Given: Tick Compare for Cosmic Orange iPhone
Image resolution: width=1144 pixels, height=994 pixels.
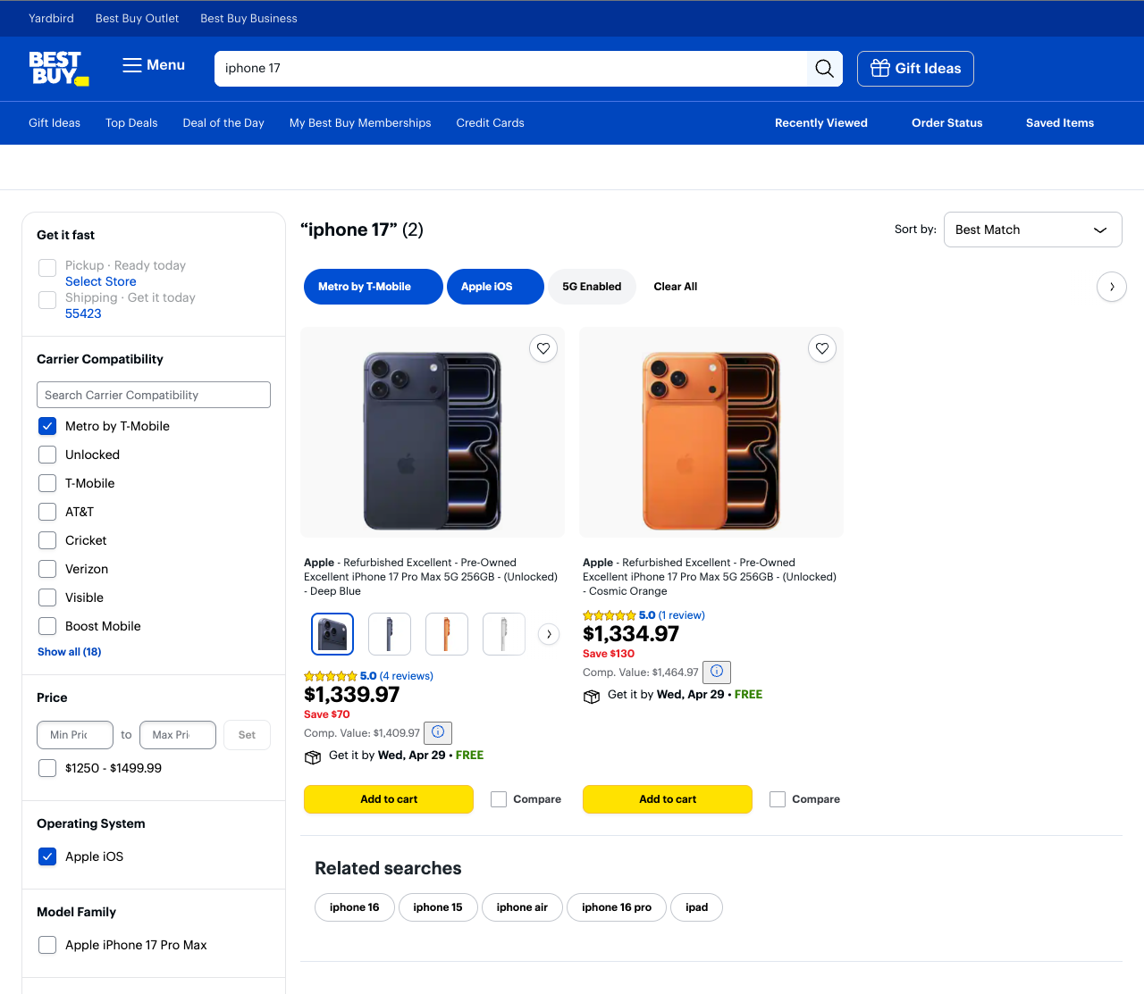Looking at the screenshot, I should click(778, 799).
